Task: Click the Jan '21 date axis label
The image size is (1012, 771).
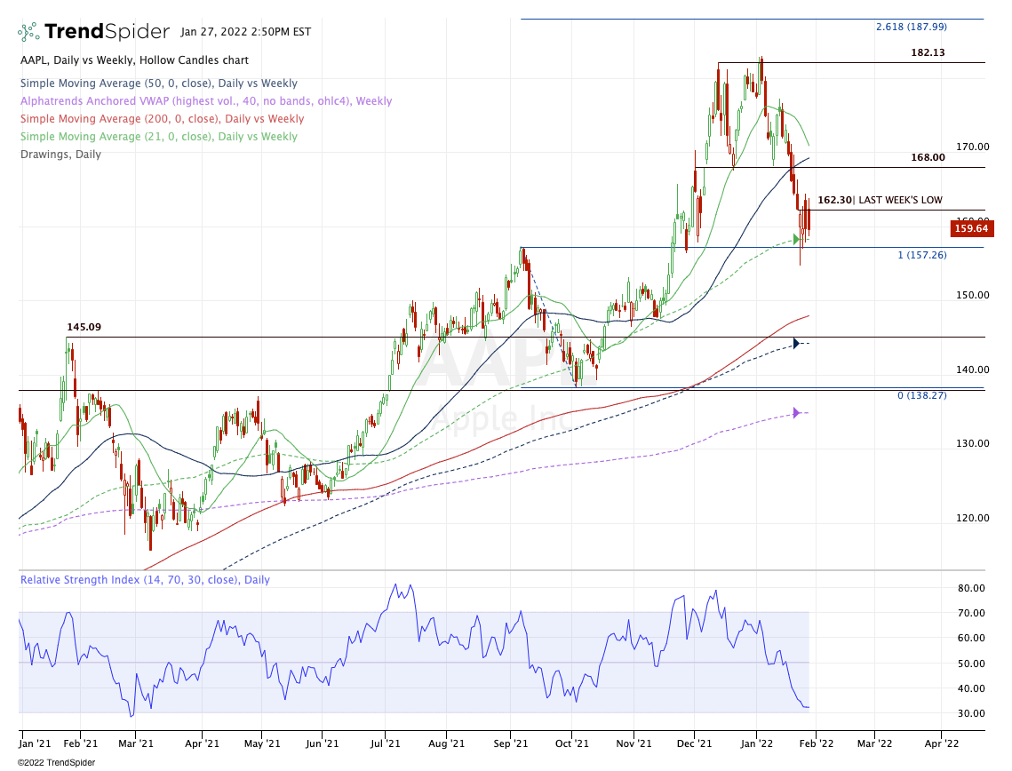Action: click(36, 743)
